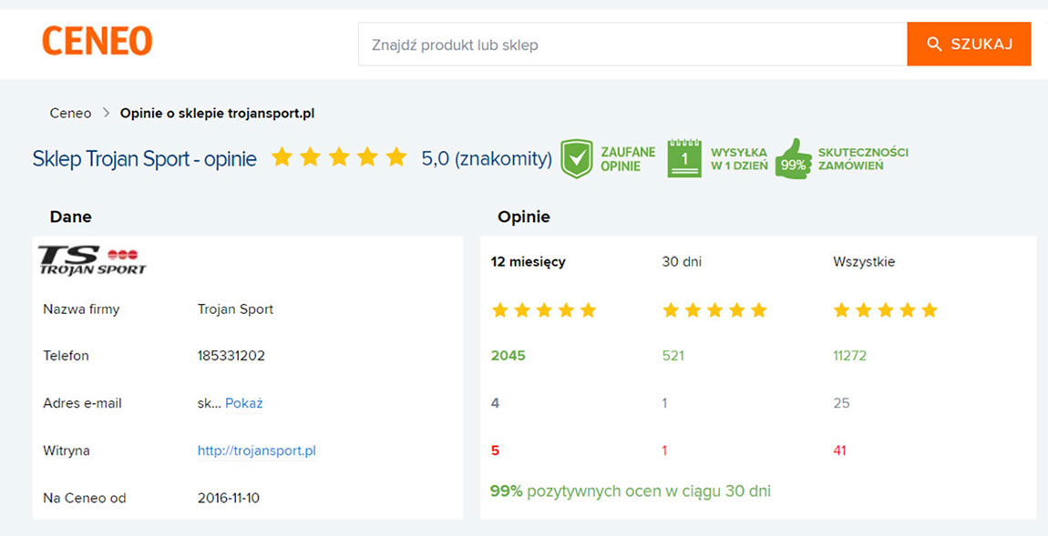
Task: Select the 30 dni opinions tab
Action: (682, 262)
